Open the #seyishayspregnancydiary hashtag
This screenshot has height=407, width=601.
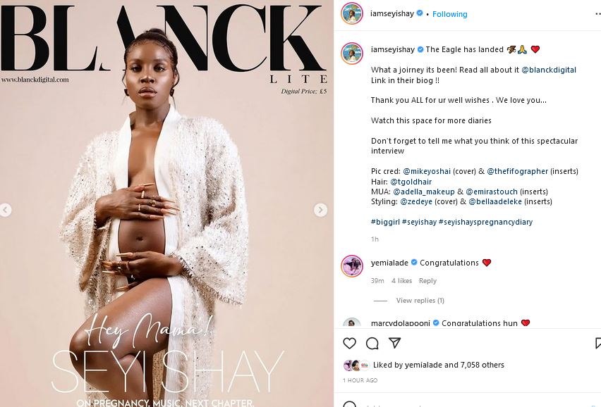click(485, 222)
